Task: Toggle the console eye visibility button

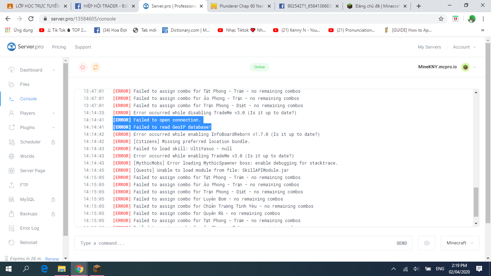Action: coord(427,243)
